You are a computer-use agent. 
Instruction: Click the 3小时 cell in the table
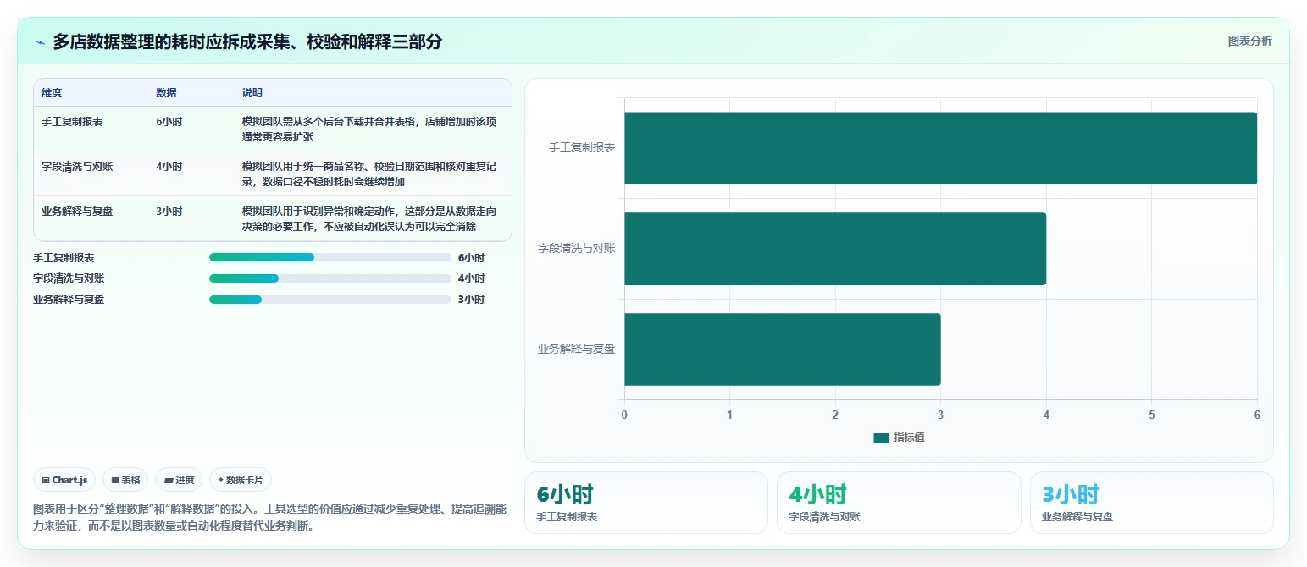(169, 212)
